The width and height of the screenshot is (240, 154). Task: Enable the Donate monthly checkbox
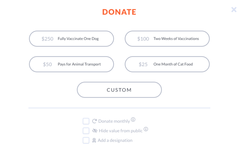click(86, 121)
